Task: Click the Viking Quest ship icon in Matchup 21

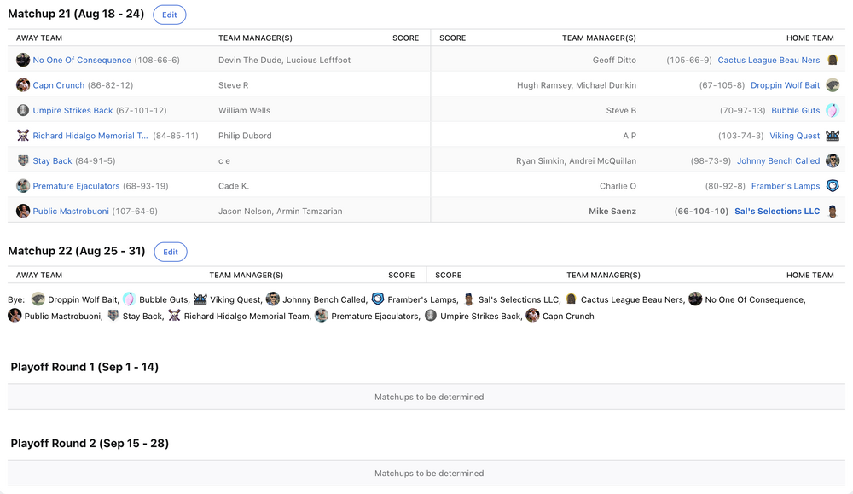Action: click(833, 136)
